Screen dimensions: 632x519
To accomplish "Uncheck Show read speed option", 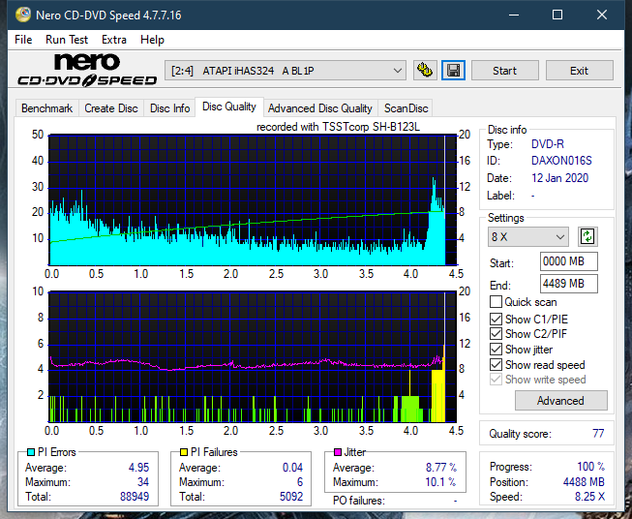I will [496, 364].
